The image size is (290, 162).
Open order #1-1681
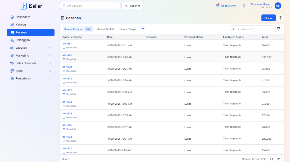click(67, 44)
